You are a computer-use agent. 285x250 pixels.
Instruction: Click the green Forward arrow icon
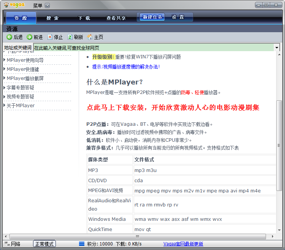[x=29, y=37]
